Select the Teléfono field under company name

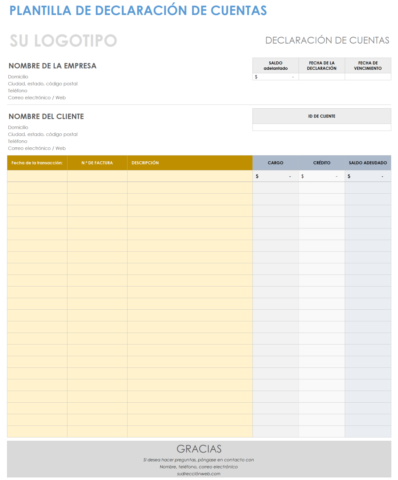(x=18, y=91)
